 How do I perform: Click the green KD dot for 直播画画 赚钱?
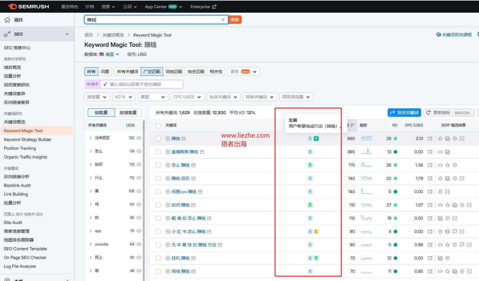tap(395, 152)
